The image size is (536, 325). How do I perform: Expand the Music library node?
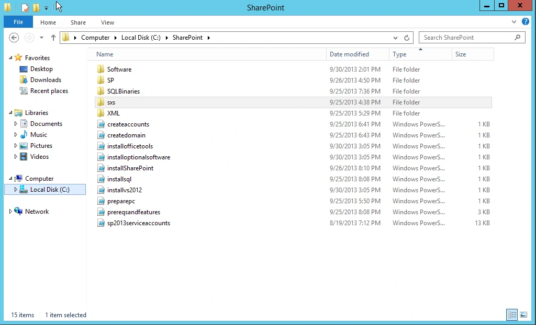(15, 134)
